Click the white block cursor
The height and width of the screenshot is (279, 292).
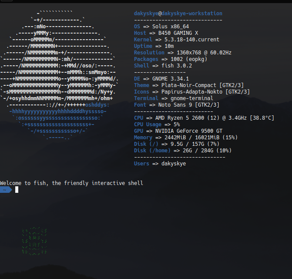coord(17,190)
